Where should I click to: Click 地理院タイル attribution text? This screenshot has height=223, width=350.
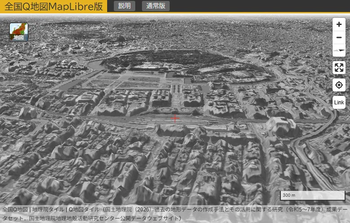pyautogui.click(x=48, y=210)
